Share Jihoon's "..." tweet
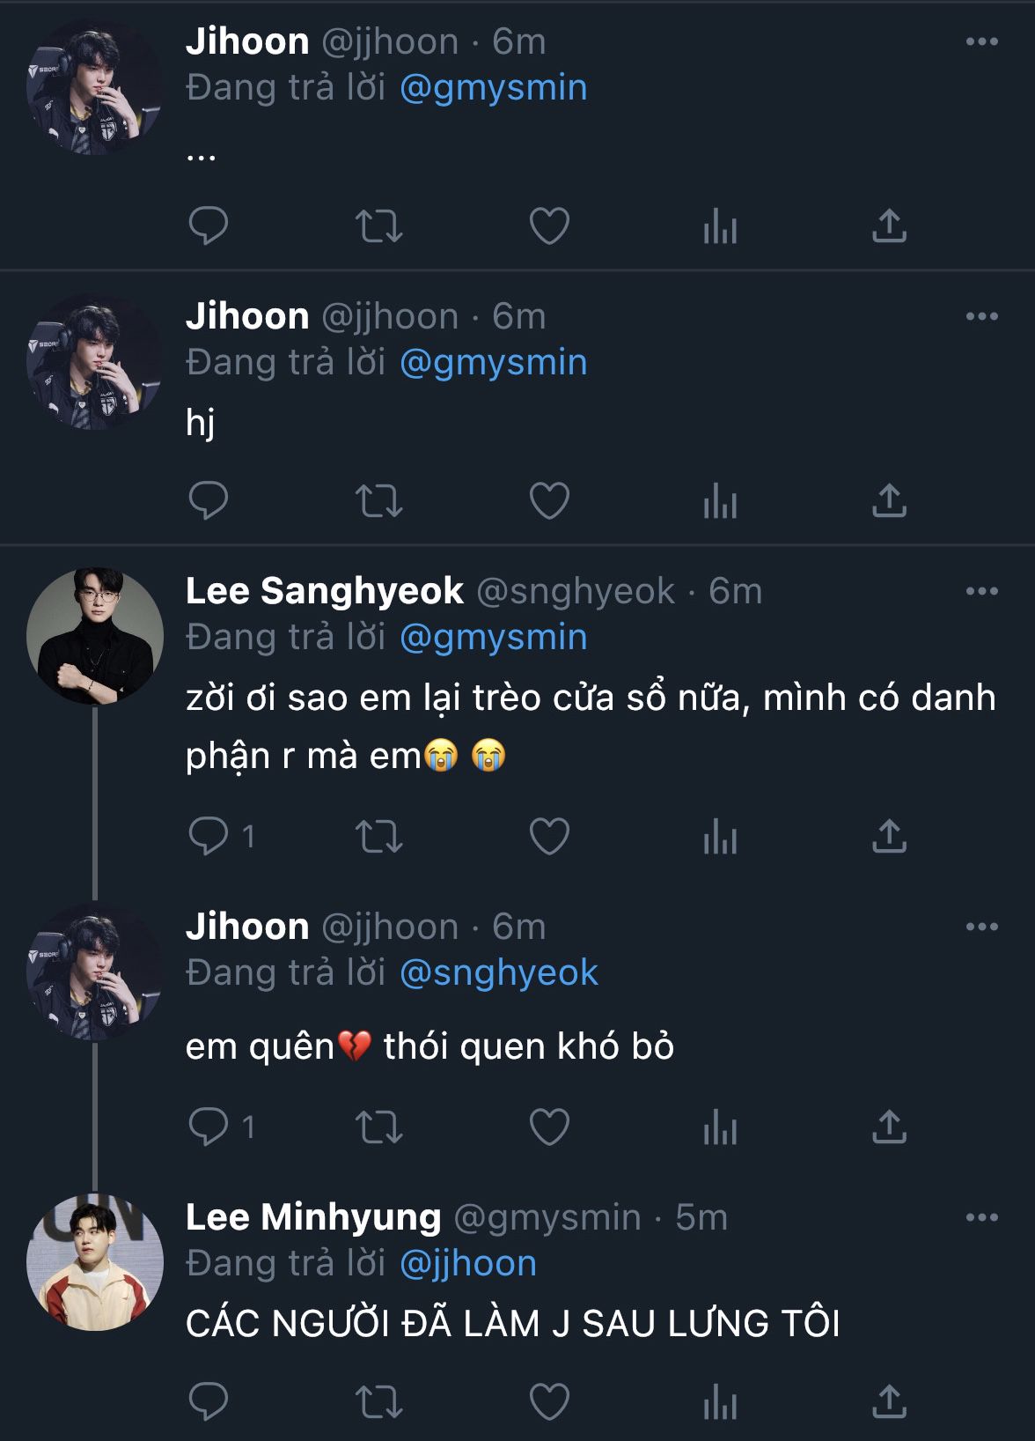 click(x=889, y=226)
